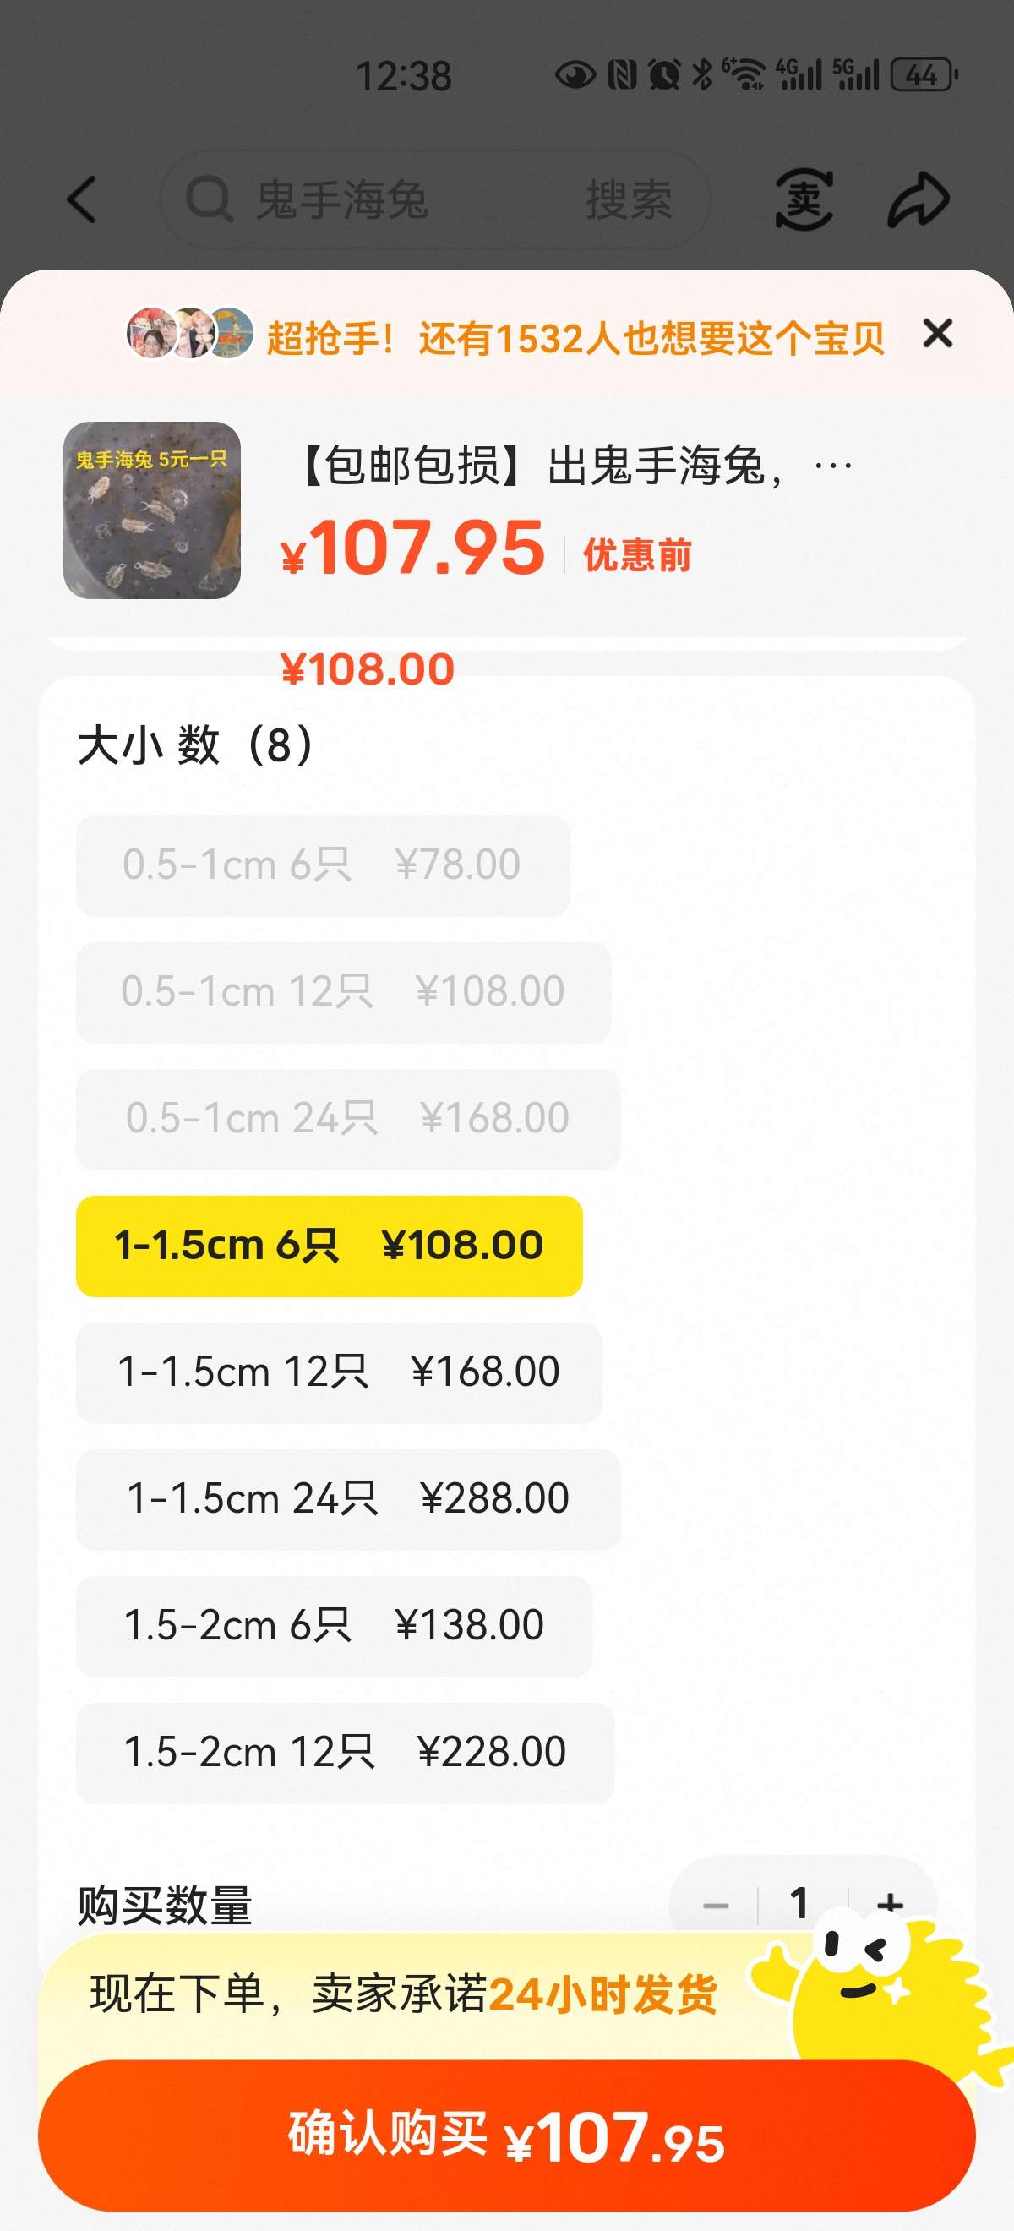Pick the 1.5-2cm 6只 ¥138.00 option
Image resolution: width=1014 pixels, height=2231 pixels.
tap(335, 1626)
